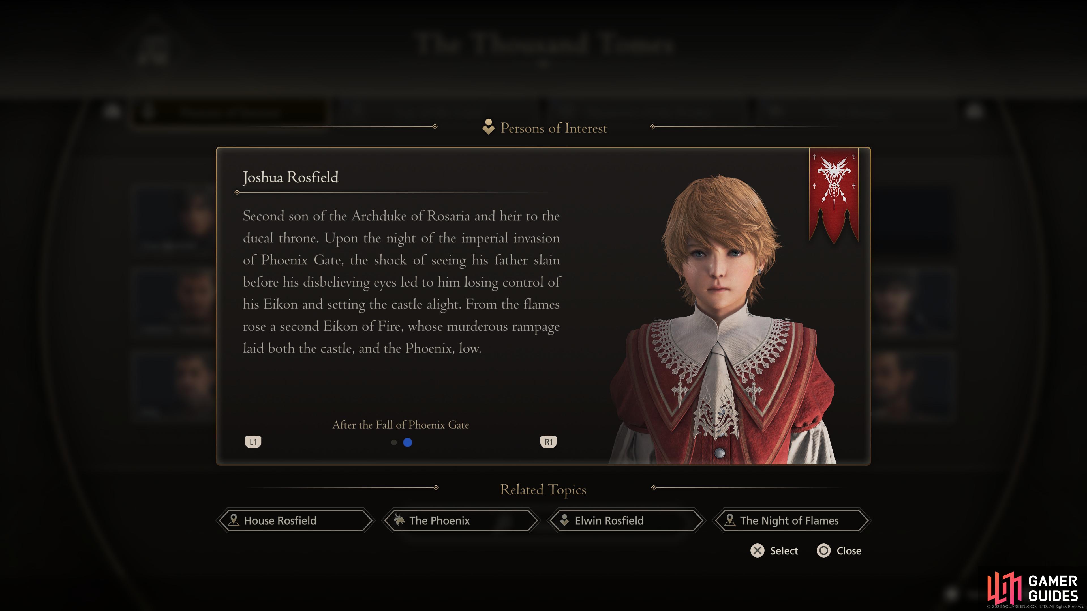Open The Phoenix related topic
This screenshot has width=1087, height=611.
pos(461,520)
